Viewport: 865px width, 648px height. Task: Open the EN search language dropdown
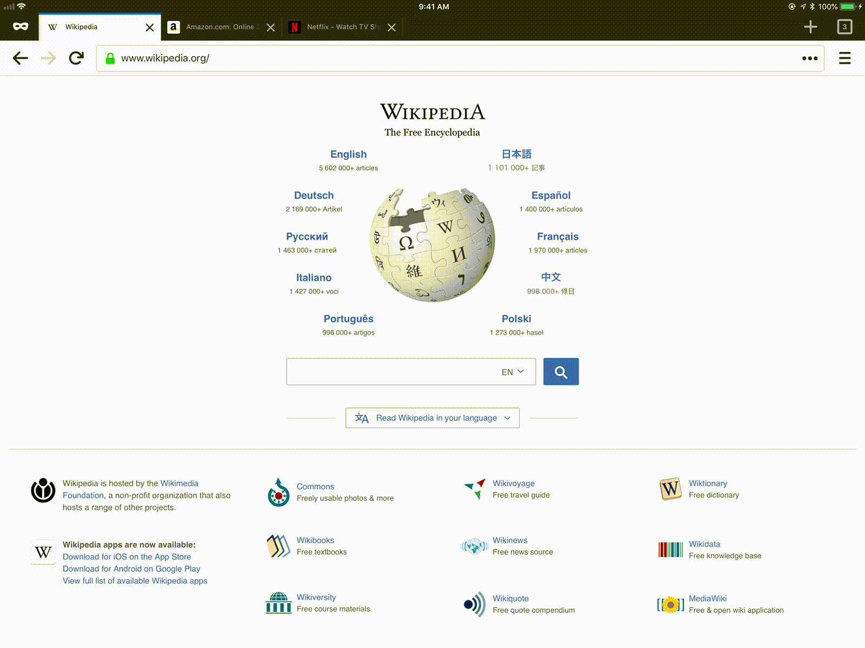click(x=513, y=372)
